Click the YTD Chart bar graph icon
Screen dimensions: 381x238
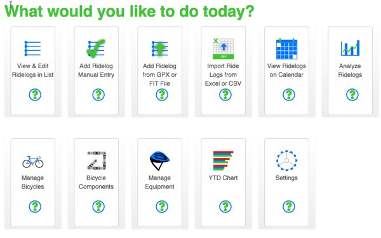click(223, 160)
